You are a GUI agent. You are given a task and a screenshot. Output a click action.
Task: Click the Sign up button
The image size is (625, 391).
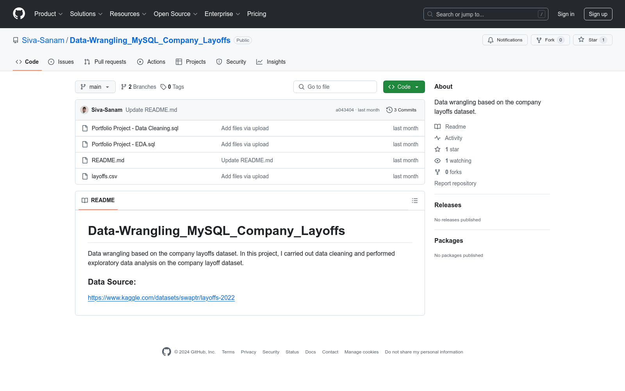tap(598, 14)
